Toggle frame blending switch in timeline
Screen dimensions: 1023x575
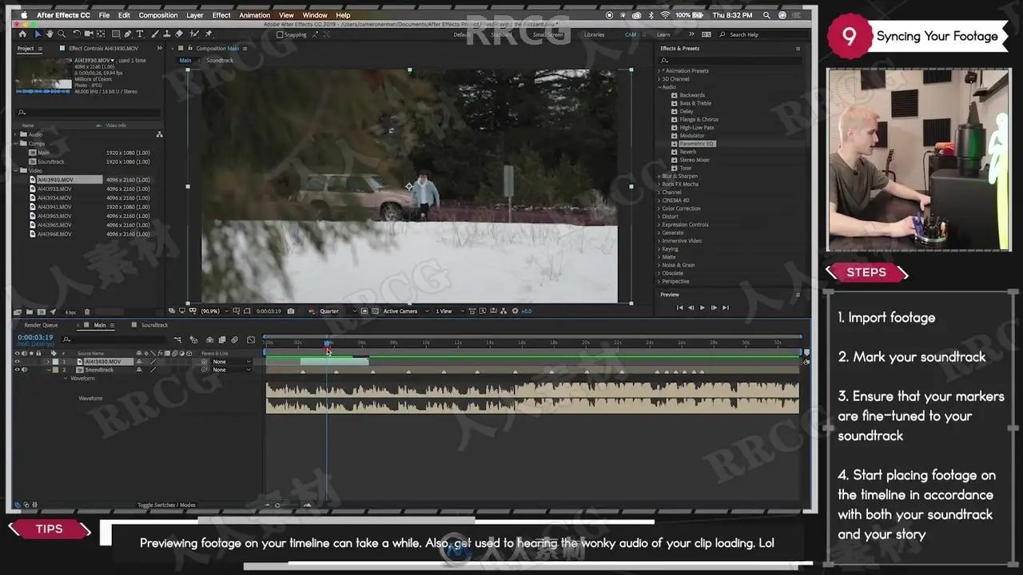(222, 340)
